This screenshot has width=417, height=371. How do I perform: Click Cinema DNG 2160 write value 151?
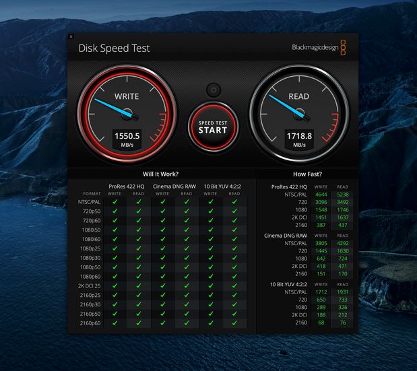click(x=321, y=274)
